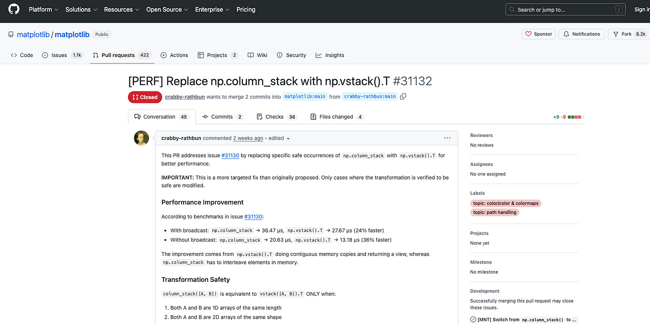Open the Security tab
The width and height of the screenshot is (650, 325).
pos(291,55)
